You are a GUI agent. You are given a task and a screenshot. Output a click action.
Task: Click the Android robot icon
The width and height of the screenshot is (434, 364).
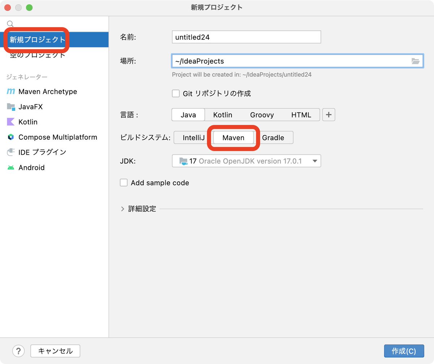point(11,168)
